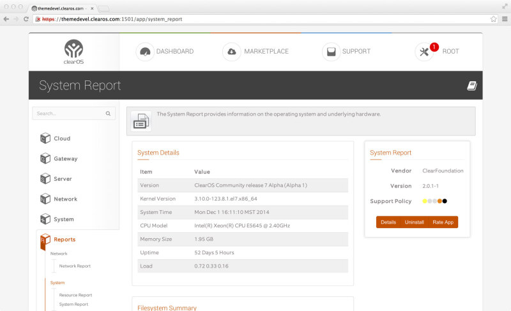
Task: Click the search magnifier icon in sidebar
Action: pyautogui.click(x=108, y=113)
